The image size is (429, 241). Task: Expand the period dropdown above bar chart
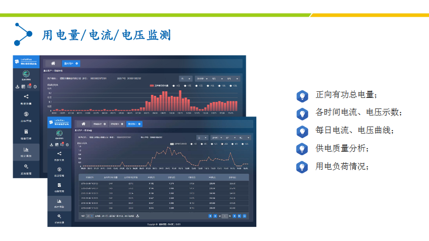(186, 79)
